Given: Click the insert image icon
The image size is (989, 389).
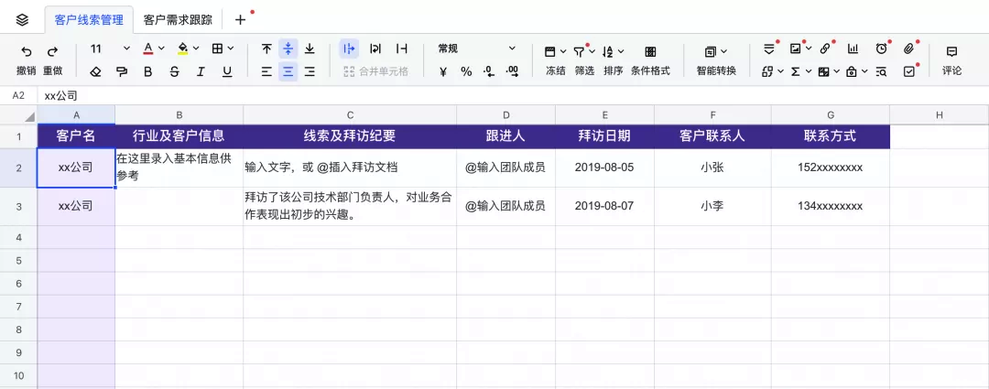Looking at the screenshot, I should point(796,49).
